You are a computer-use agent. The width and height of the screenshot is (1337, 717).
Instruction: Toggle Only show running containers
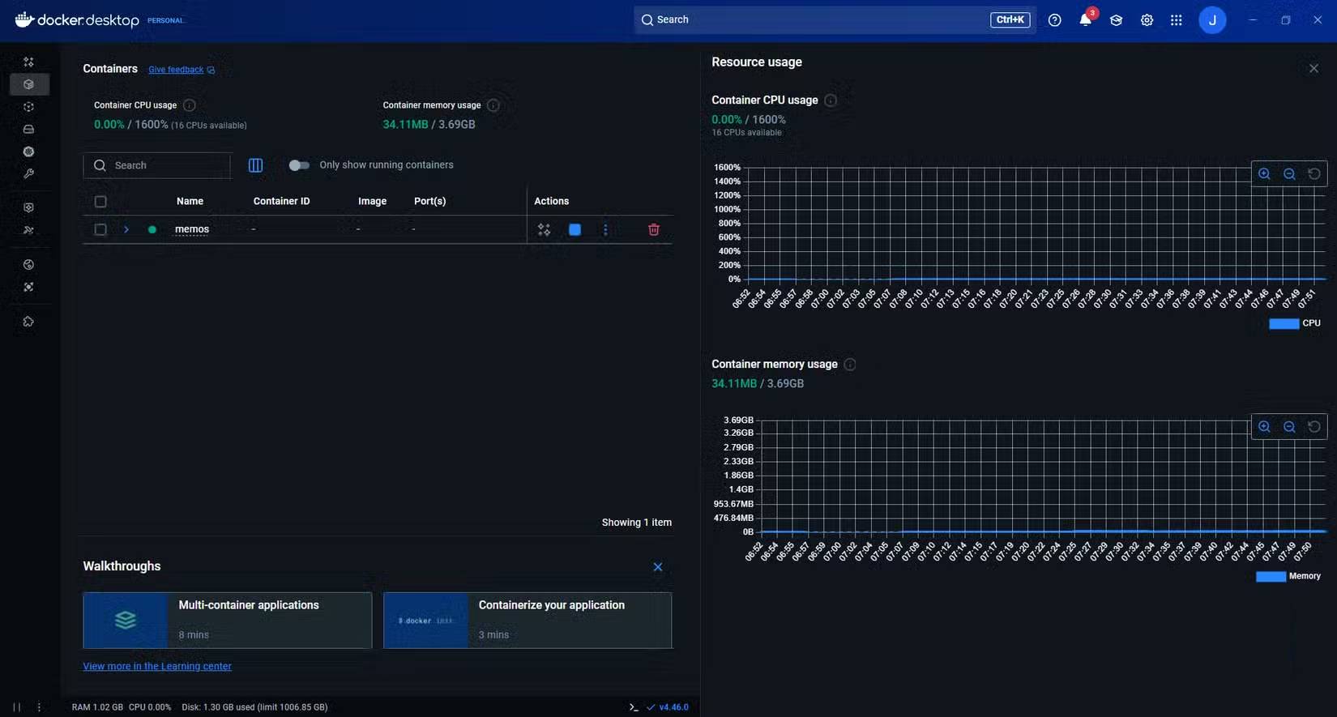point(299,165)
